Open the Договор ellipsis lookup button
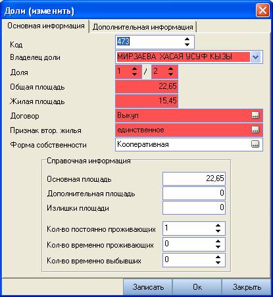Viewport: 273px width, 297px height. point(255,115)
